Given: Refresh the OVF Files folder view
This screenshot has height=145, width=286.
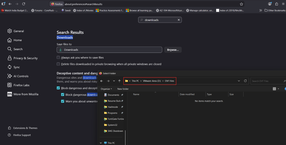Looking at the screenshot, I should point(245,81).
